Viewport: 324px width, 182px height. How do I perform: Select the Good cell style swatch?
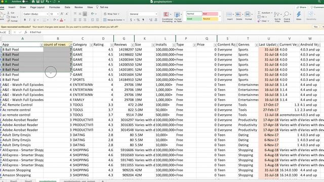(194, 19)
